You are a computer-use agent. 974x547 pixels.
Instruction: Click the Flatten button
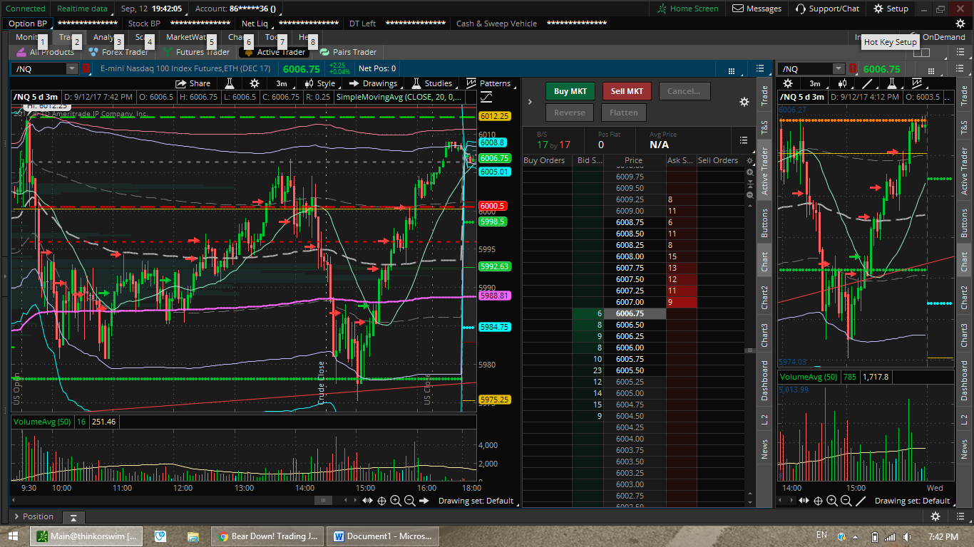pyautogui.click(x=624, y=113)
